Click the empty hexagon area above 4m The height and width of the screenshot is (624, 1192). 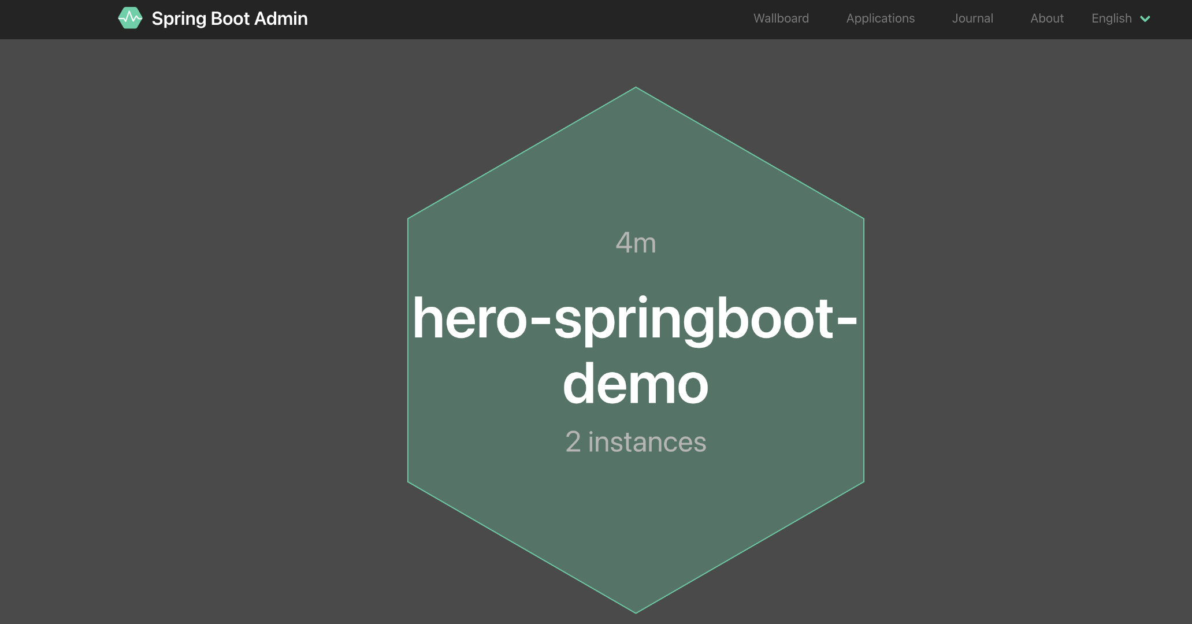point(636,168)
